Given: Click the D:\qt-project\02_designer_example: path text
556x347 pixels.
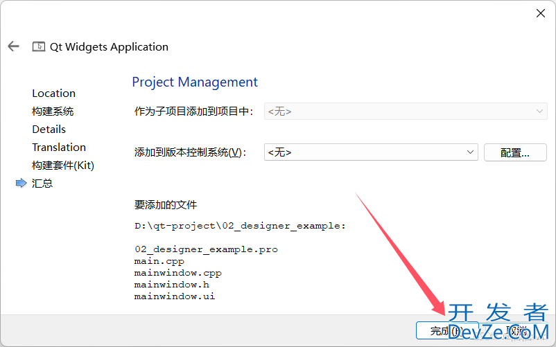Looking at the screenshot, I should [x=240, y=226].
